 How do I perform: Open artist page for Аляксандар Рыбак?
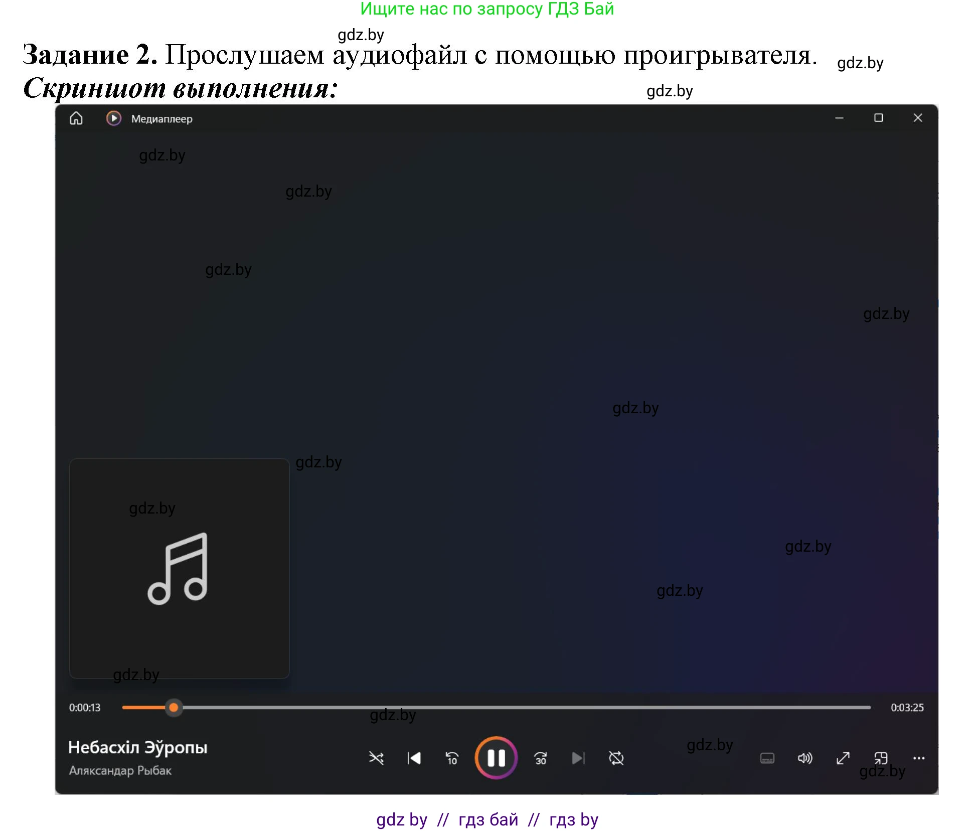[x=120, y=771]
